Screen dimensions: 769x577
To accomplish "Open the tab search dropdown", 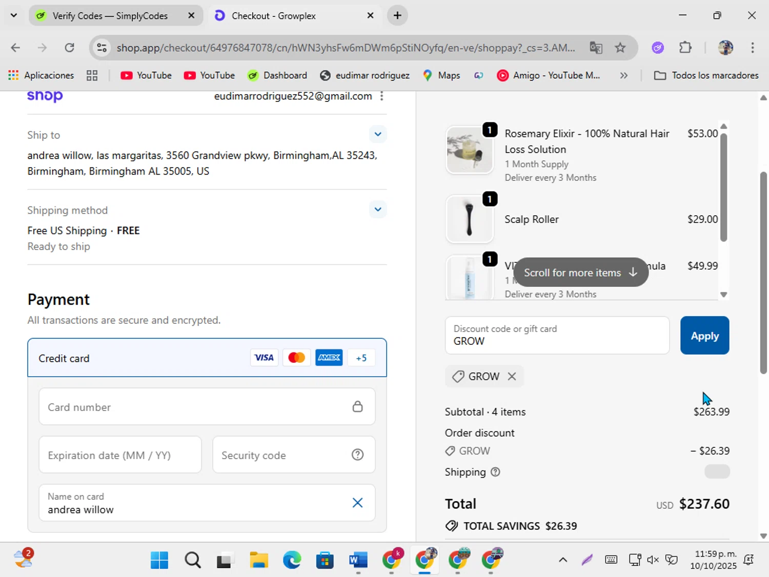I will tap(14, 16).
